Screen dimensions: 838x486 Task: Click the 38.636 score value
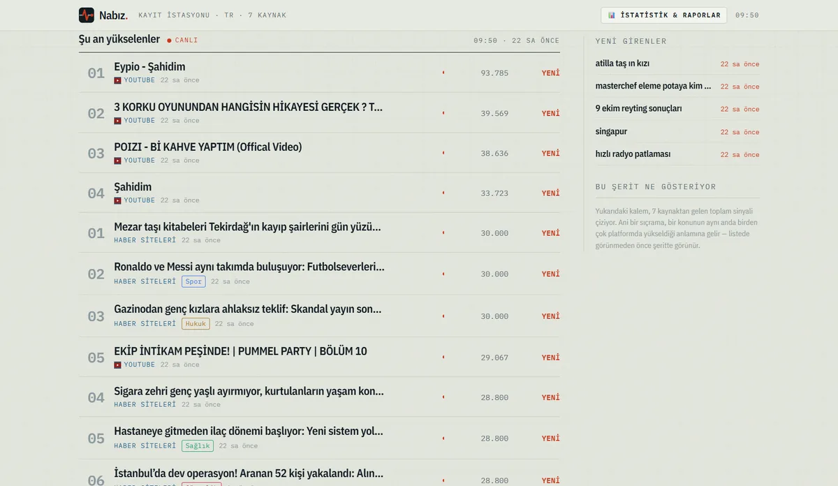click(494, 153)
